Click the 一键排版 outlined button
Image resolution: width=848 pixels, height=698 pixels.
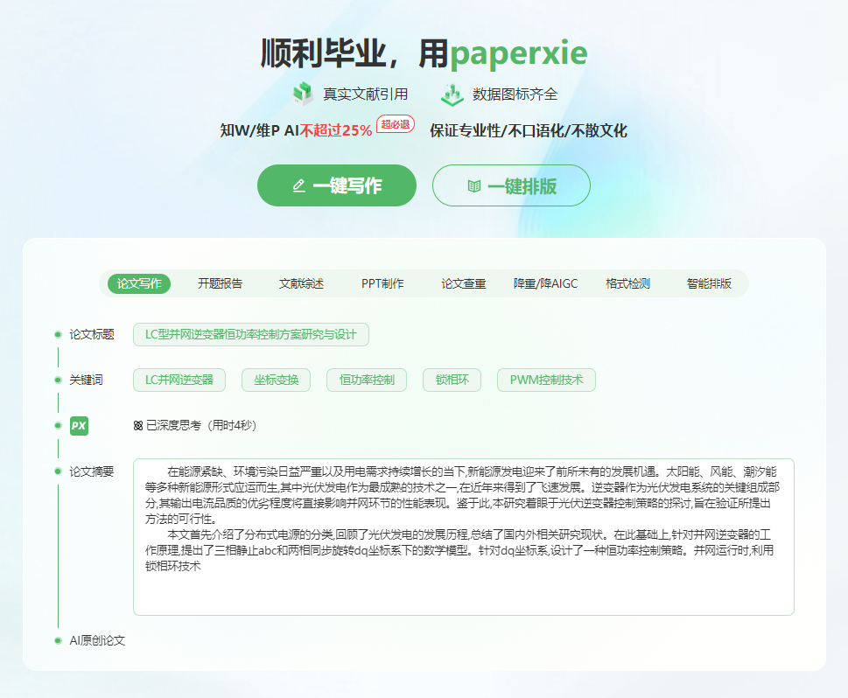click(x=511, y=185)
